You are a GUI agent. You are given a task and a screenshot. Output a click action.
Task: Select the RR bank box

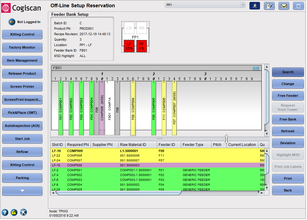pos(142,28)
